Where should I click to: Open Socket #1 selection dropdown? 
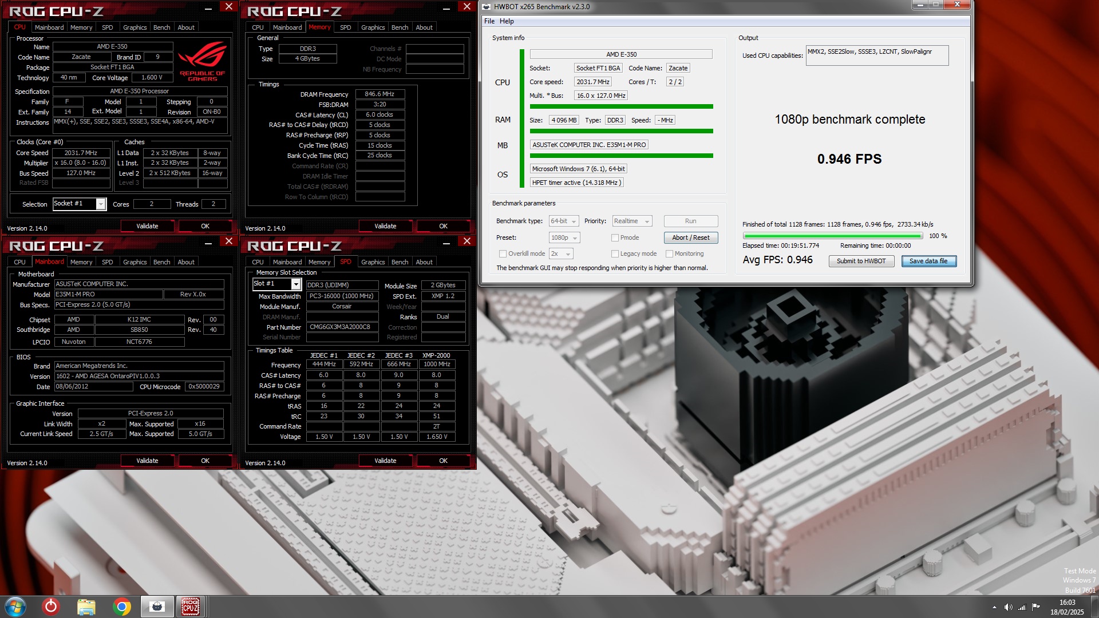79,204
